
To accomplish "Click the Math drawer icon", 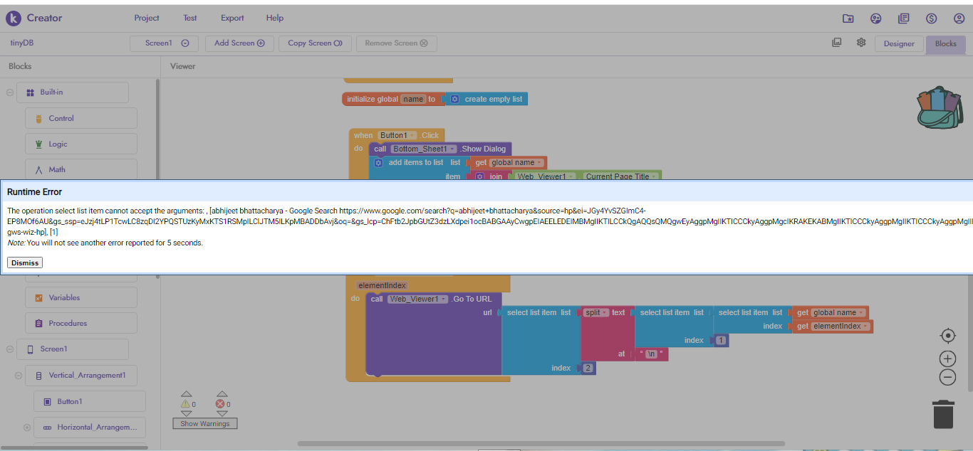I will coord(38,169).
